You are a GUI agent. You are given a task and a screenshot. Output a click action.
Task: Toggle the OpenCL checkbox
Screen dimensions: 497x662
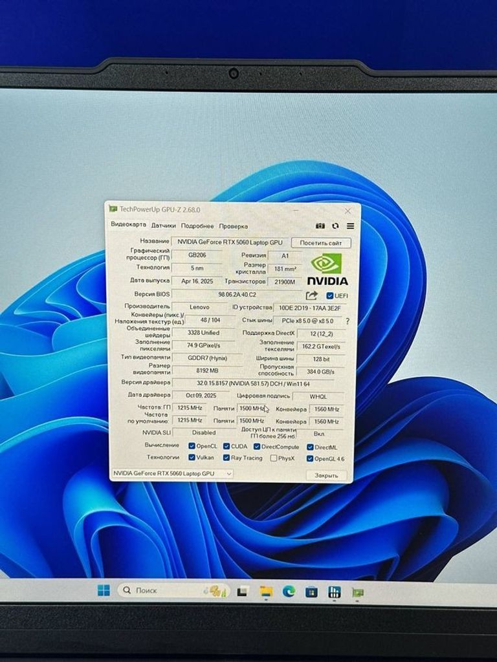click(x=192, y=446)
